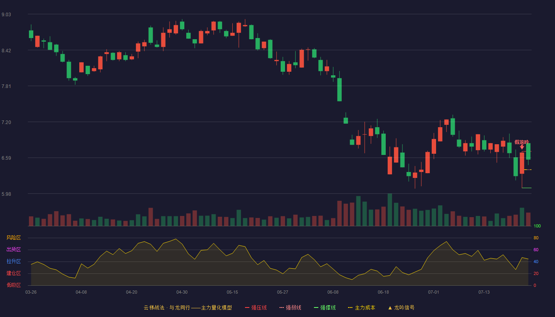The image size is (555, 317).
Task: Click the 06-08 date label
Action: click(333, 292)
